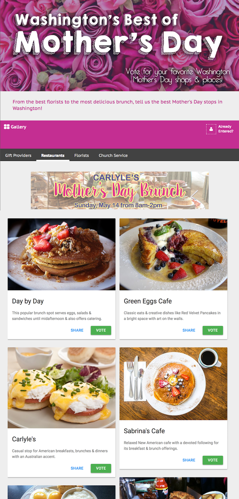Open the Church Service tab

click(113, 155)
